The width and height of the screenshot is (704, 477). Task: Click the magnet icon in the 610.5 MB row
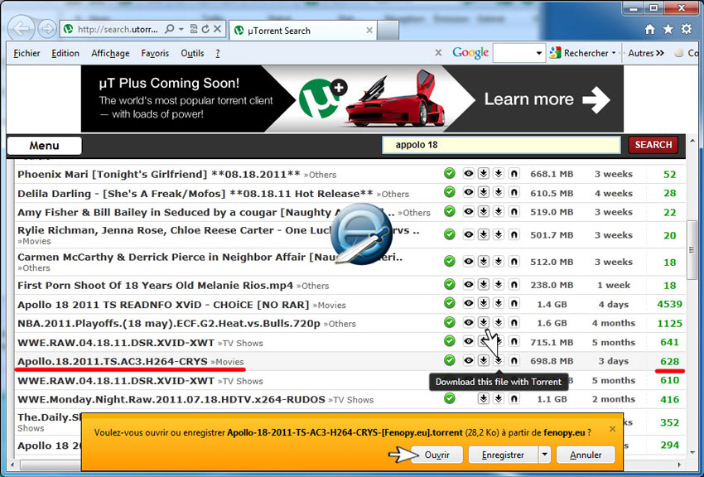coord(514,192)
